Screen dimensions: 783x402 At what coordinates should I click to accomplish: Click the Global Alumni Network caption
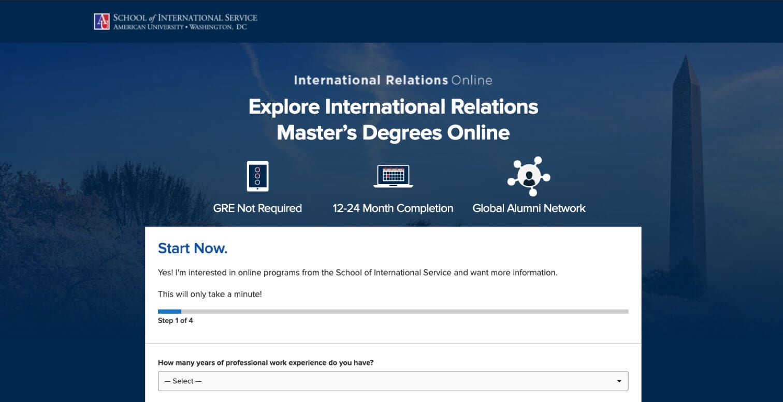529,208
